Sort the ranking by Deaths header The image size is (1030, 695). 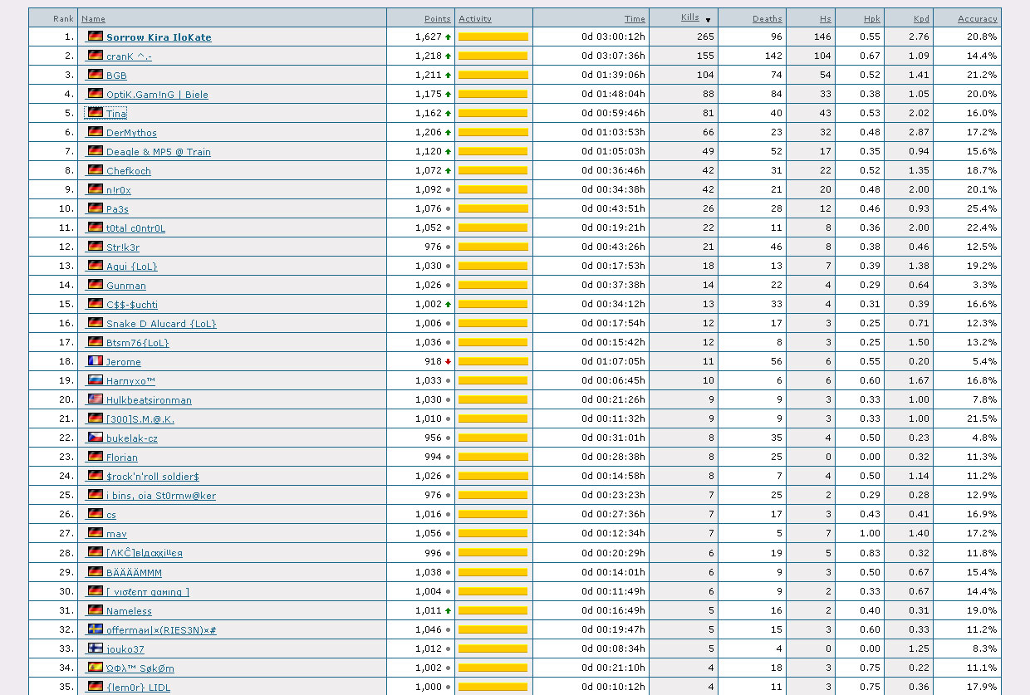[x=767, y=18]
